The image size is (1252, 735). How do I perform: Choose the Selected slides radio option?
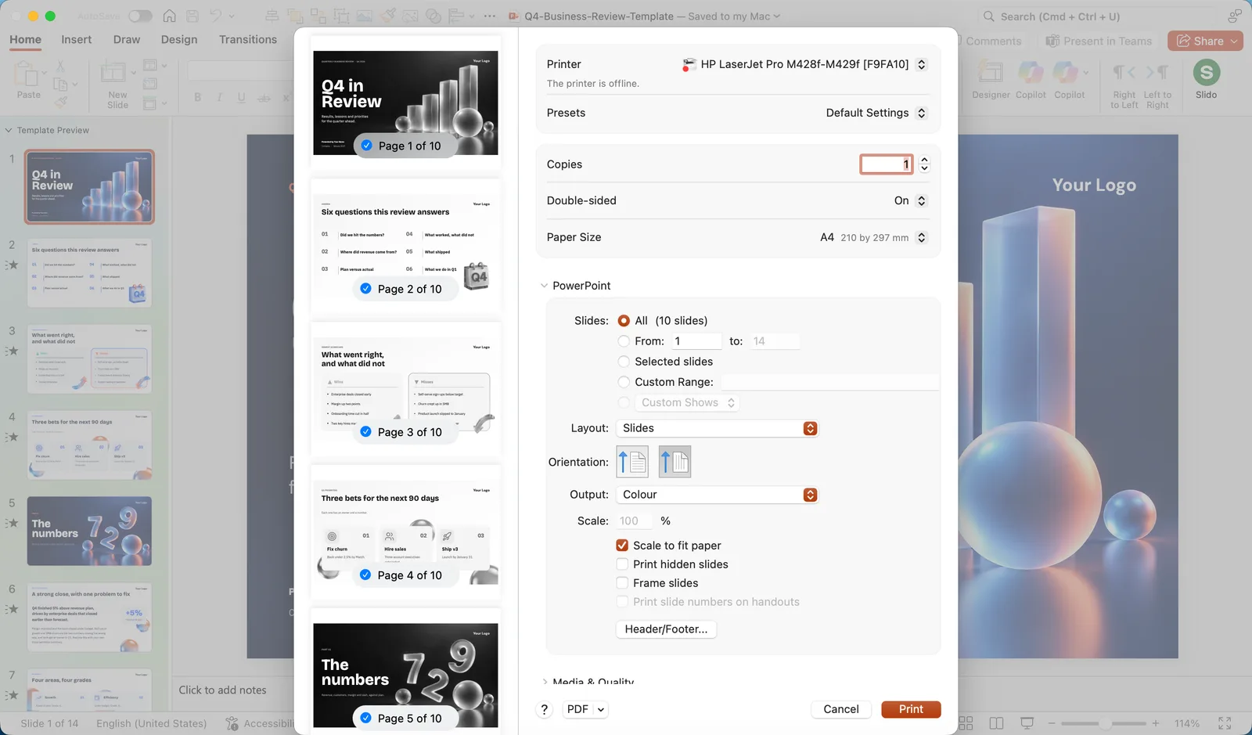(x=624, y=362)
